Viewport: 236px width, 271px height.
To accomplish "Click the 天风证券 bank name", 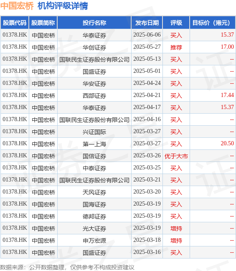I will 94,192.
